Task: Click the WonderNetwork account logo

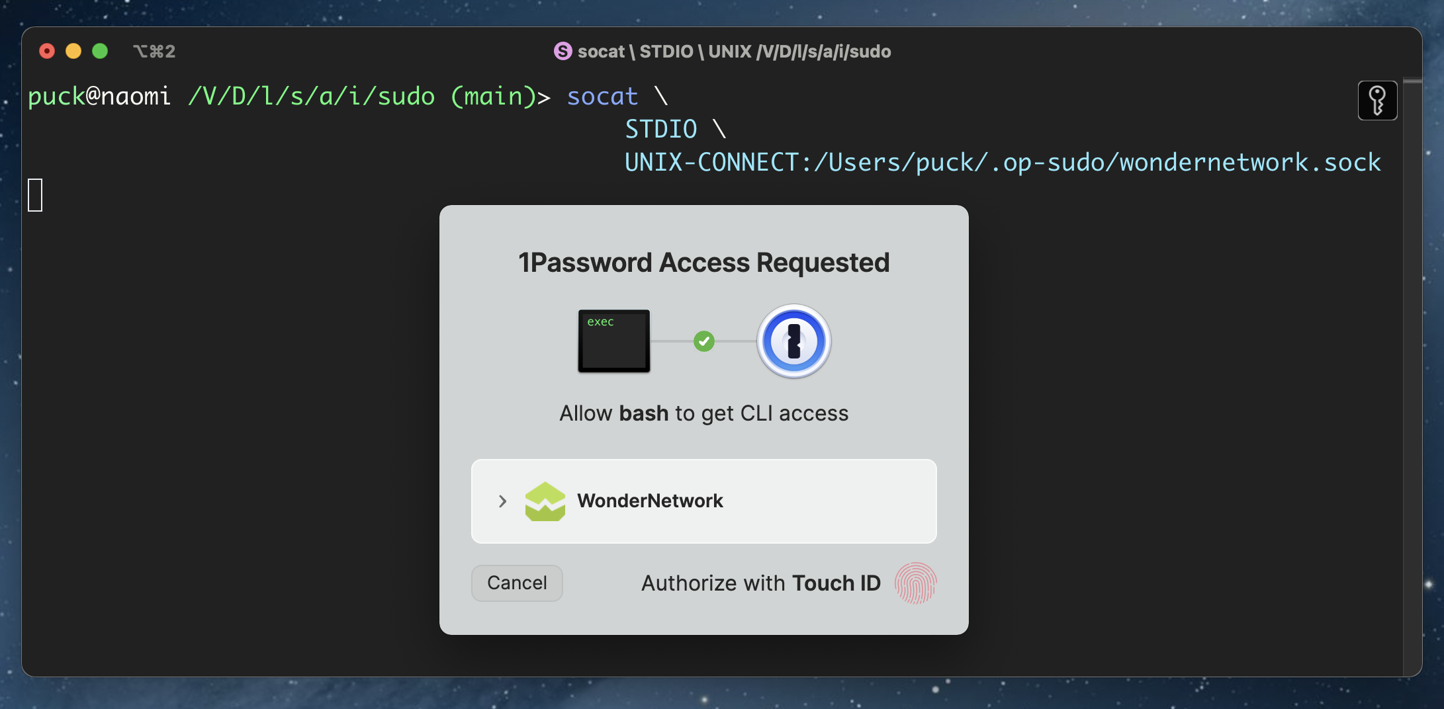Action: (545, 501)
